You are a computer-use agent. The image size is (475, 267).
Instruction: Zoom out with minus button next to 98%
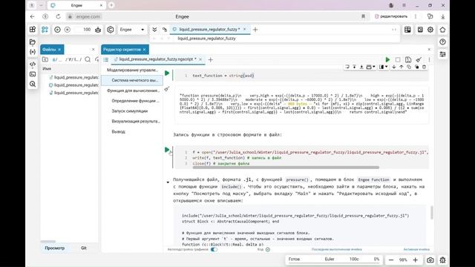click(x=391, y=260)
